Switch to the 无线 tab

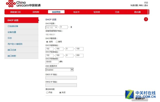point(117,12)
